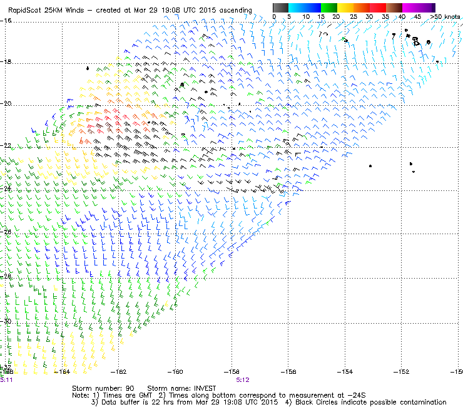Click the purple '5:11' time label
Viewport: 463px width, 407px height.
coord(6,380)
